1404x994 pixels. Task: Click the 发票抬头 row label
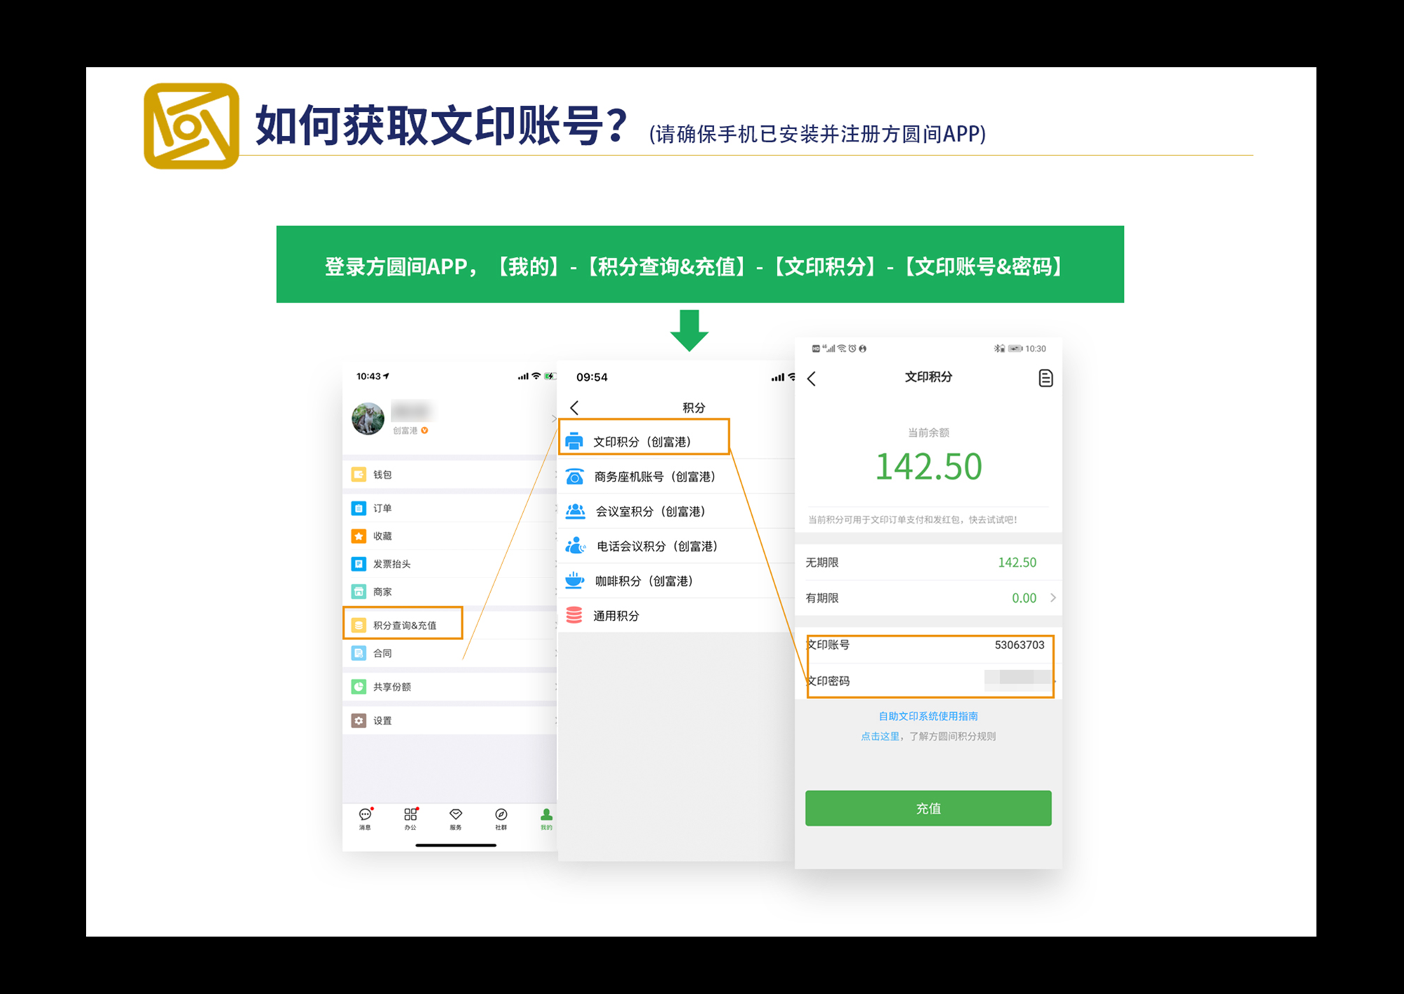tap(391, 563)
